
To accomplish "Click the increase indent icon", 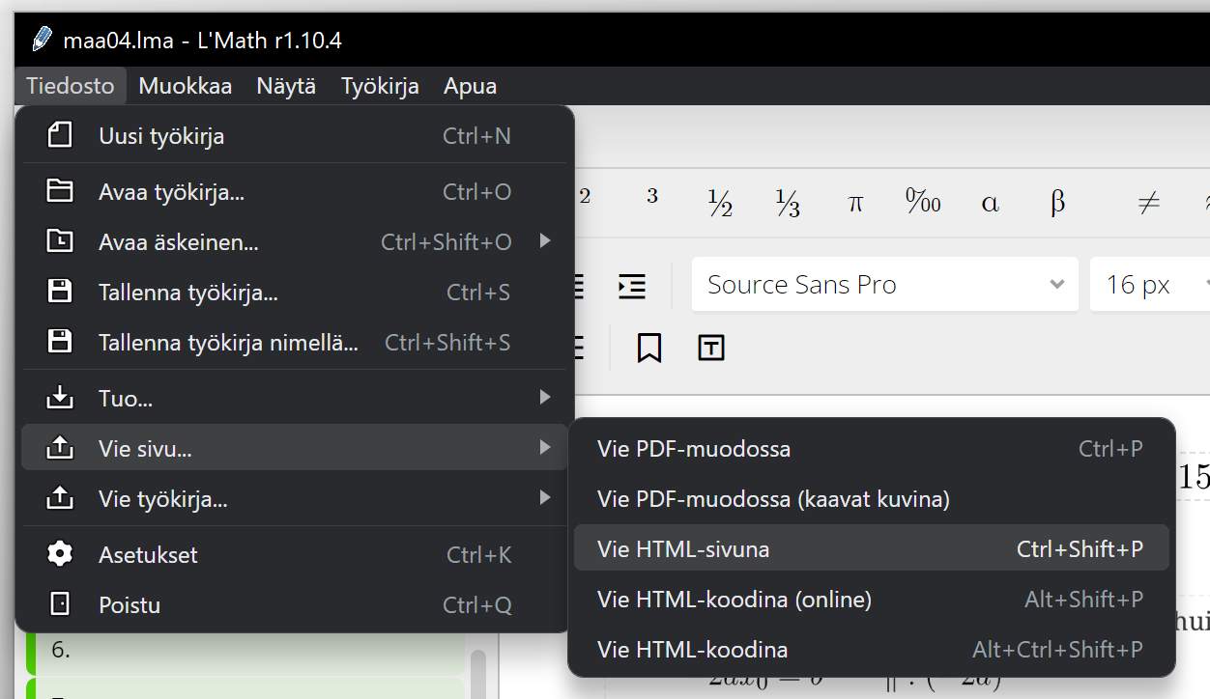I will pyautogui.click(x=632, y=286).
